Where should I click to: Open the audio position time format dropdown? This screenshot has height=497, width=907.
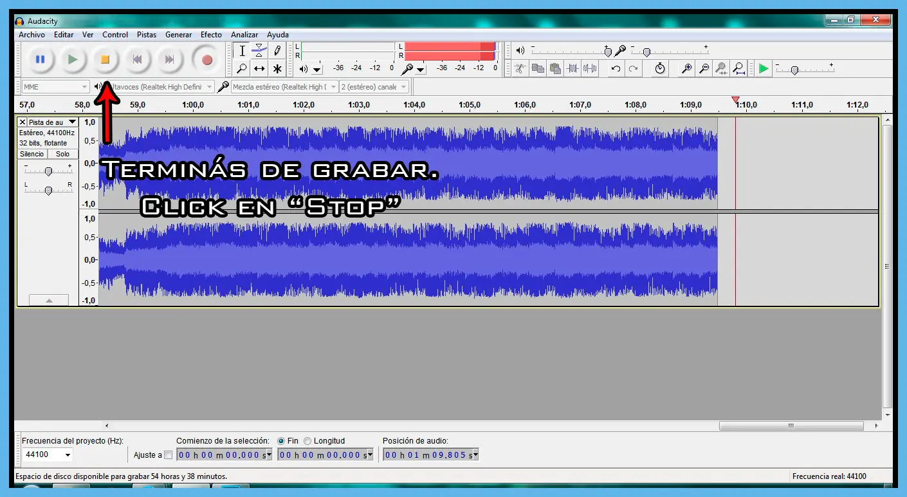tap(475, 455)
